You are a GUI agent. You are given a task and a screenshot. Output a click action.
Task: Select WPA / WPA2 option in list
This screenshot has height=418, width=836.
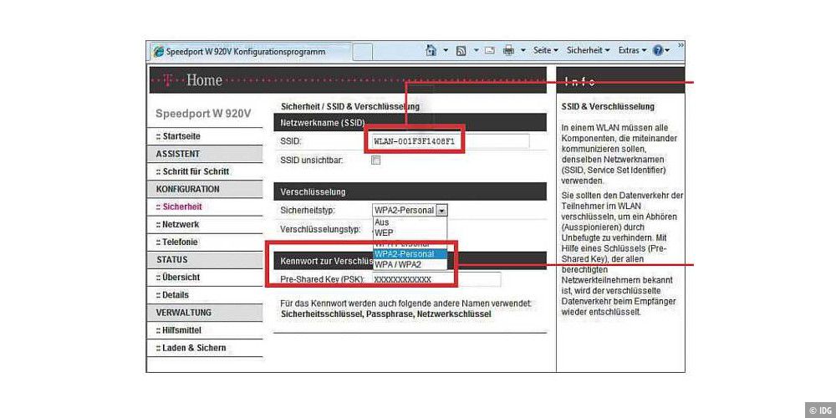point(398,264)
